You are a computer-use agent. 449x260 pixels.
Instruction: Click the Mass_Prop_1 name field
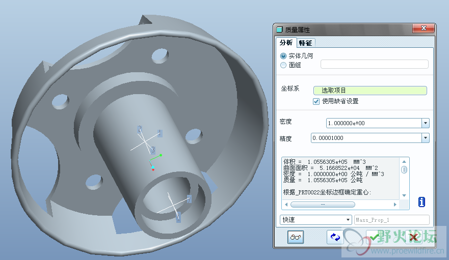[x=392, y=220]
